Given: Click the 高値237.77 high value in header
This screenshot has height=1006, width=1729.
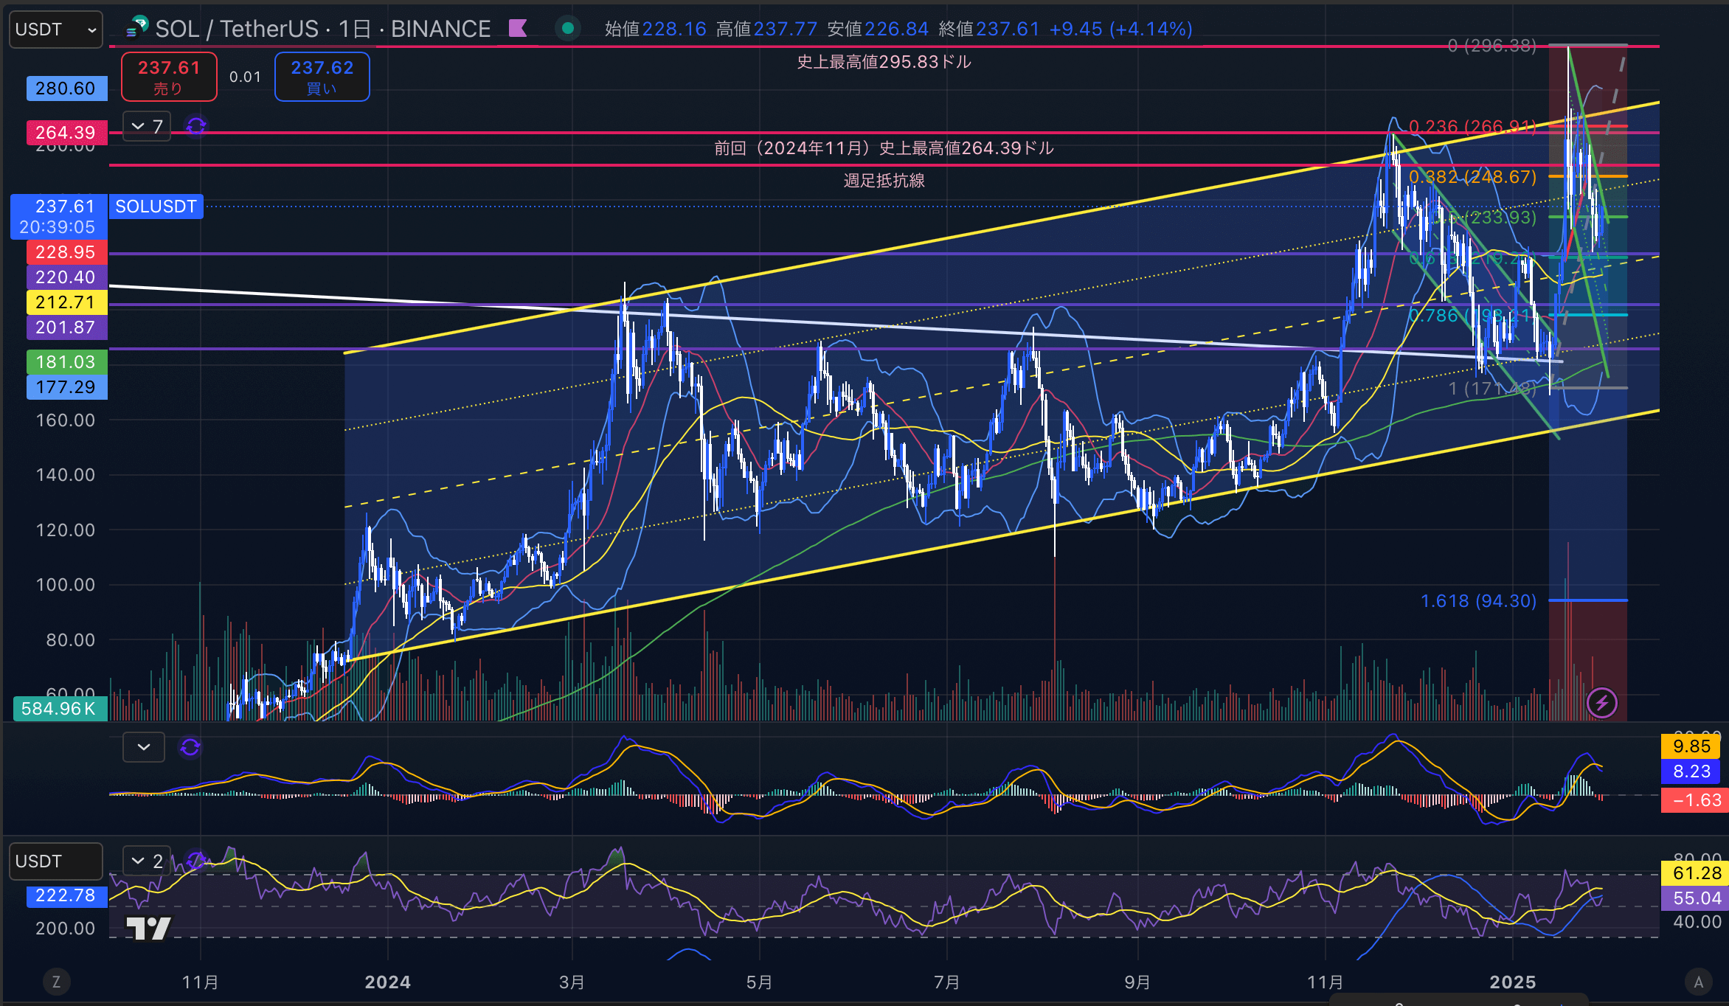Looking at the screenshot, I should [x=766, y=29].
